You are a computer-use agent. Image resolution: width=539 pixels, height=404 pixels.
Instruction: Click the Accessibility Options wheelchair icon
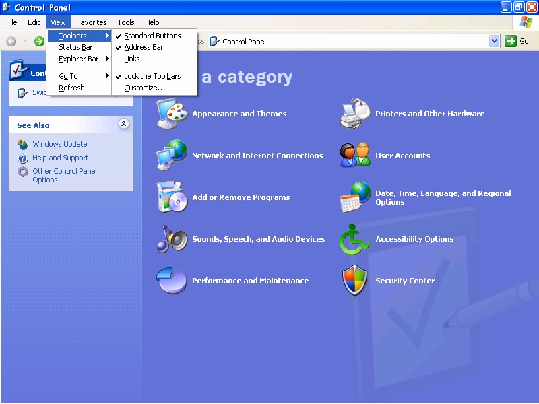355,239
